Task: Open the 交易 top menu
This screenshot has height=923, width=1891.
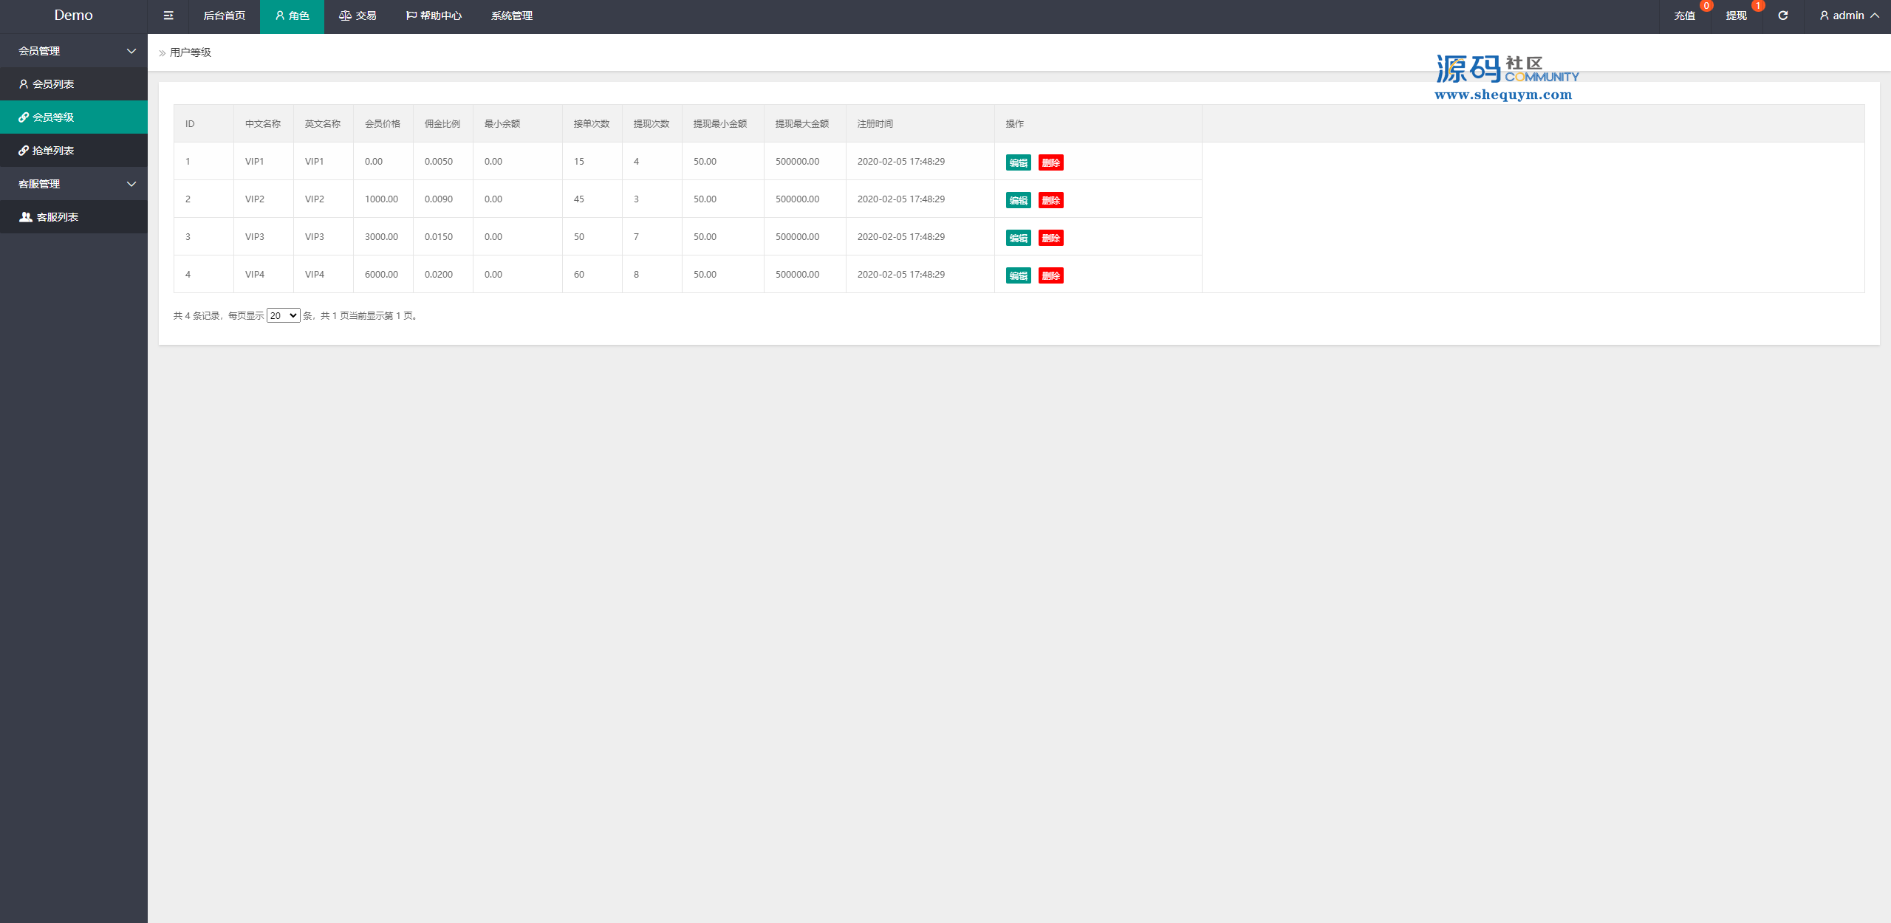Action: (x=358, y=16)
